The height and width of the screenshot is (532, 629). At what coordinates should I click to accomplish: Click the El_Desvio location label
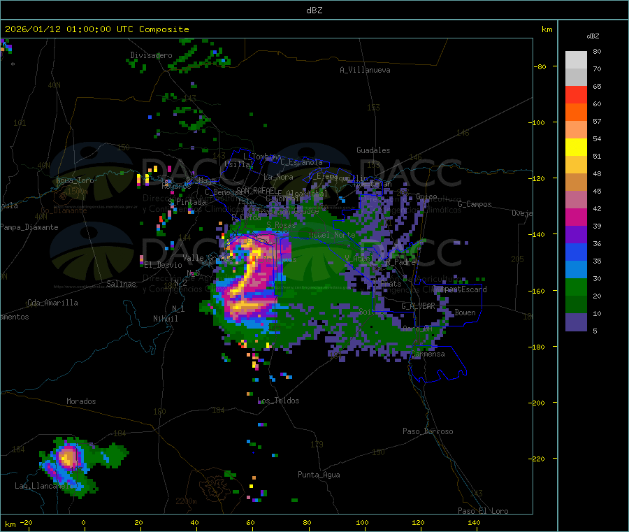point(164,265)
